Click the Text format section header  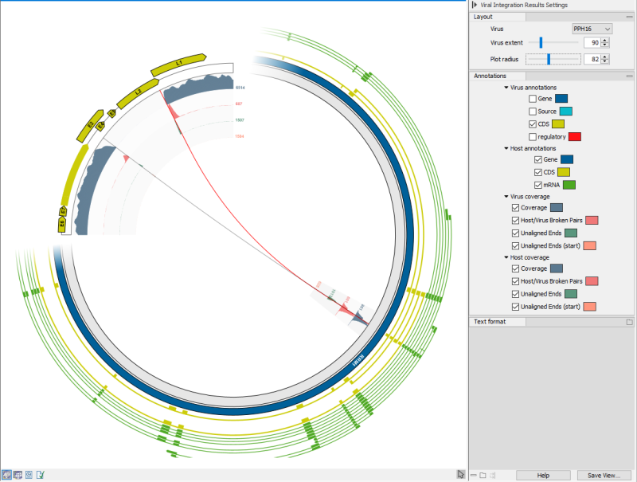(x=490, y=322)
